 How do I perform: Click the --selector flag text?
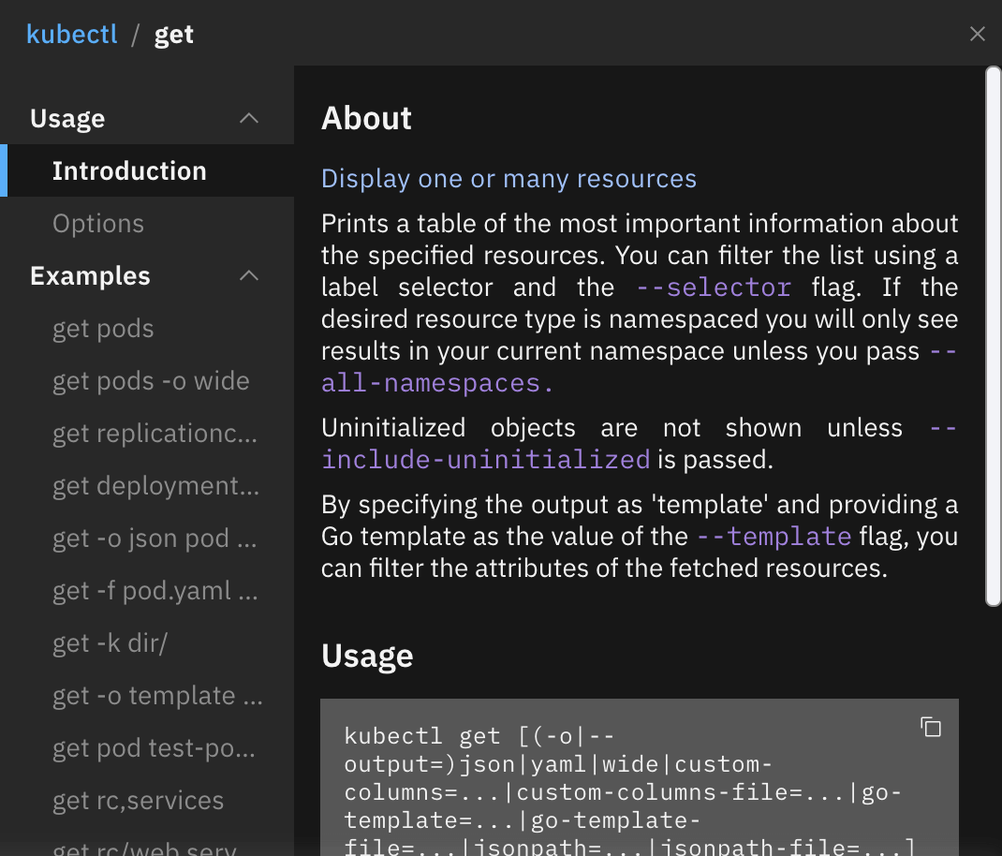point(714,287)
